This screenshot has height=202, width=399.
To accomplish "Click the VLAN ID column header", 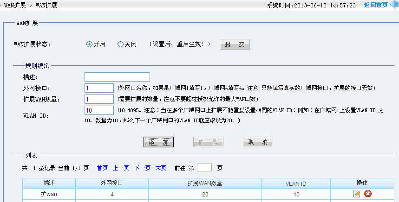I will (x=296, y=183).
